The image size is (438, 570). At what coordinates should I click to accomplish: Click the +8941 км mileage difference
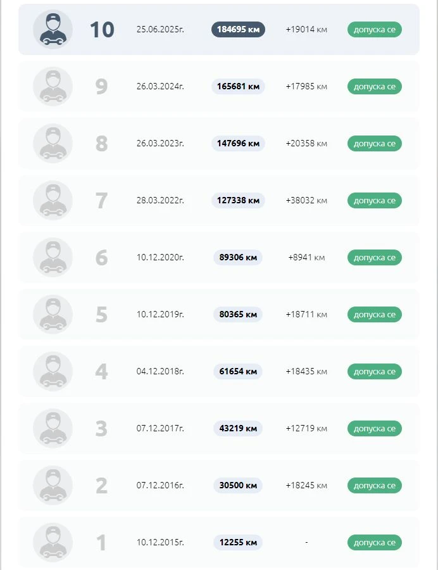[306, 257]
